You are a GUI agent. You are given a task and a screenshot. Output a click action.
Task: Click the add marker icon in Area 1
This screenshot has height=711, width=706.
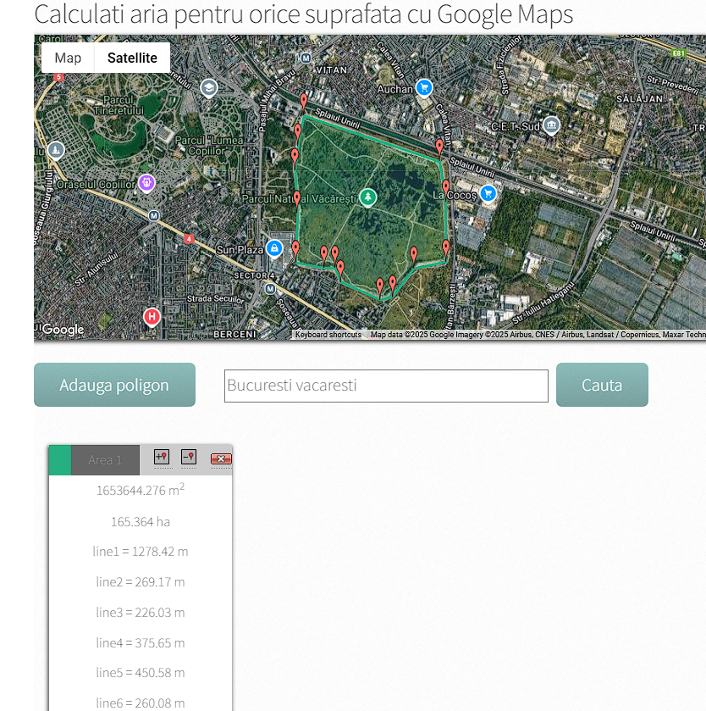click(162, 458)
